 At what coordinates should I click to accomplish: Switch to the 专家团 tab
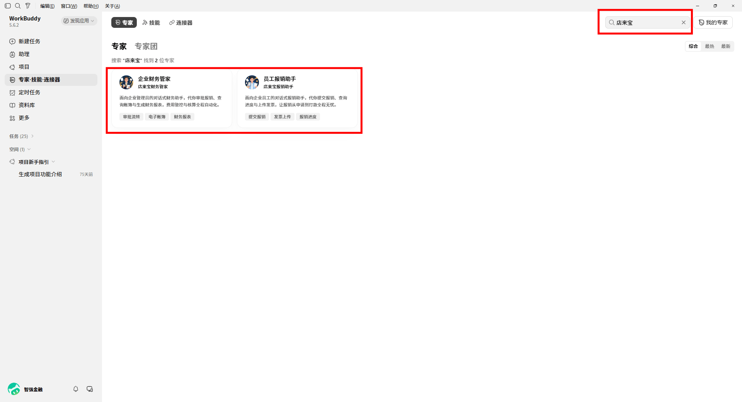point(146,46)
